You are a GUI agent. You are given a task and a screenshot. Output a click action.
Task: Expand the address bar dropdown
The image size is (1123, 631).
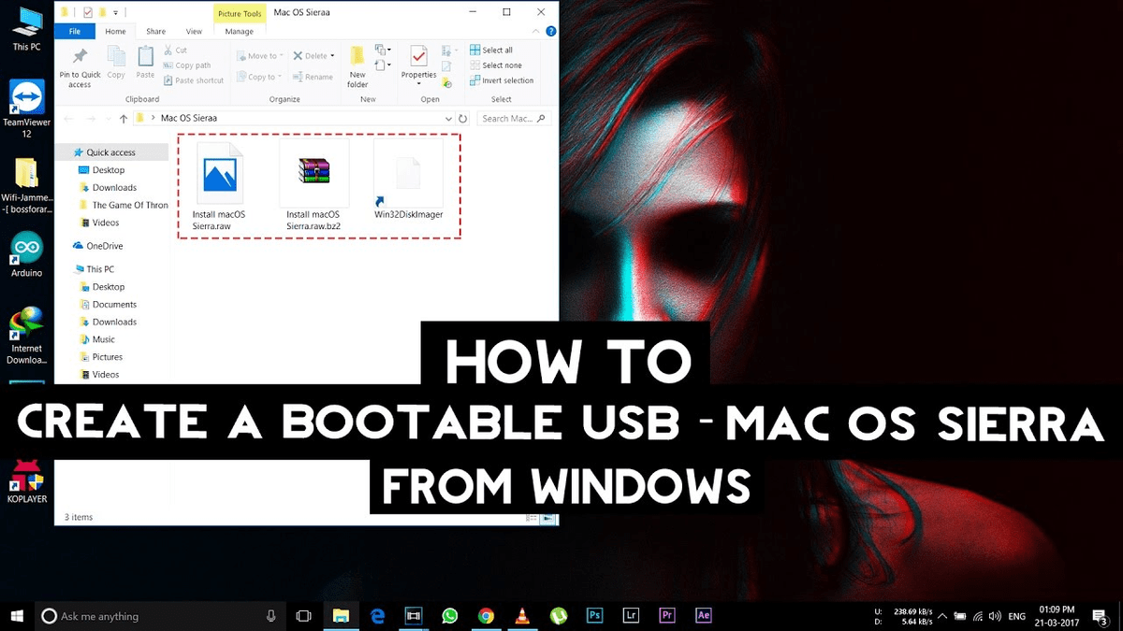click(449, 118)
